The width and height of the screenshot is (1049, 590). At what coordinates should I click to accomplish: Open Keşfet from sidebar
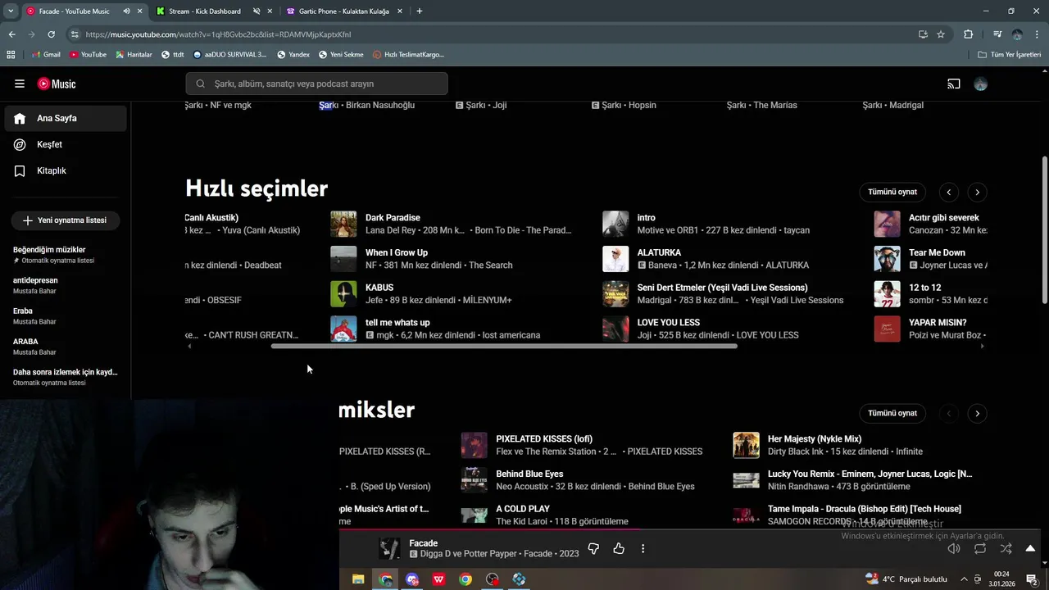(66, 144)
